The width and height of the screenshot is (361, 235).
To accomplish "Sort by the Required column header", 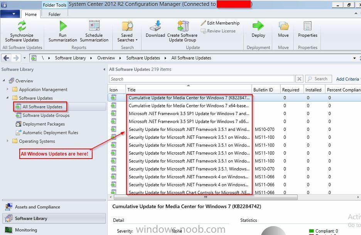I will coord(292,90).
